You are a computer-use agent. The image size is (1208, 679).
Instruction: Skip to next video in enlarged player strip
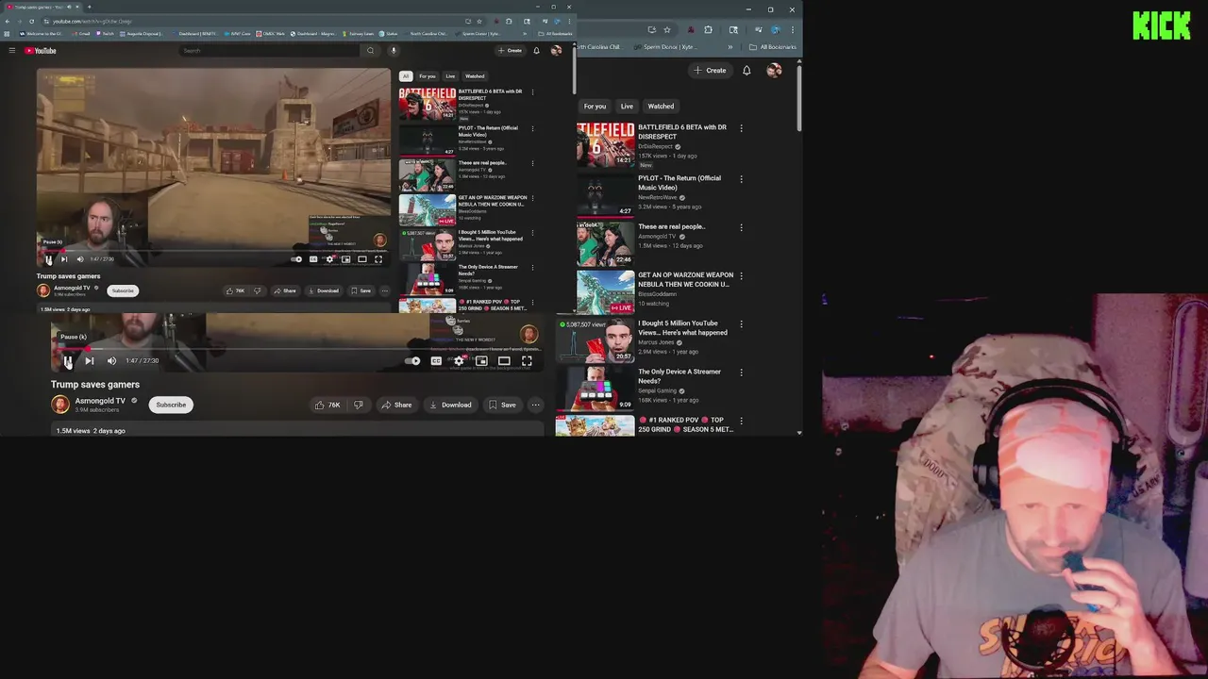pyautogui.click(x=90, y=360)
